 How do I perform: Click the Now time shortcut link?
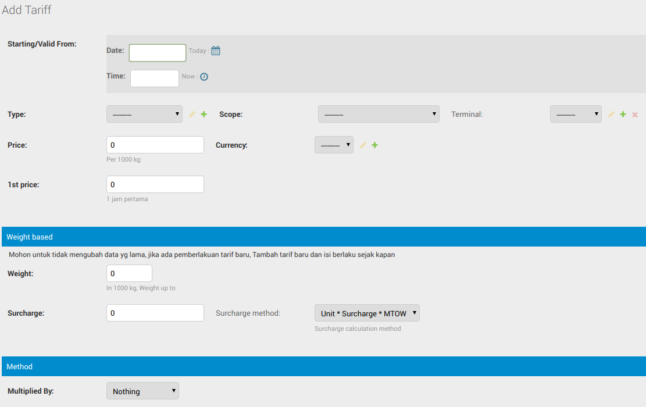tap(188, 77)
